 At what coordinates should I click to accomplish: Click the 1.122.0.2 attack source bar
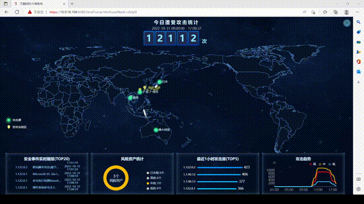(220, 167)
